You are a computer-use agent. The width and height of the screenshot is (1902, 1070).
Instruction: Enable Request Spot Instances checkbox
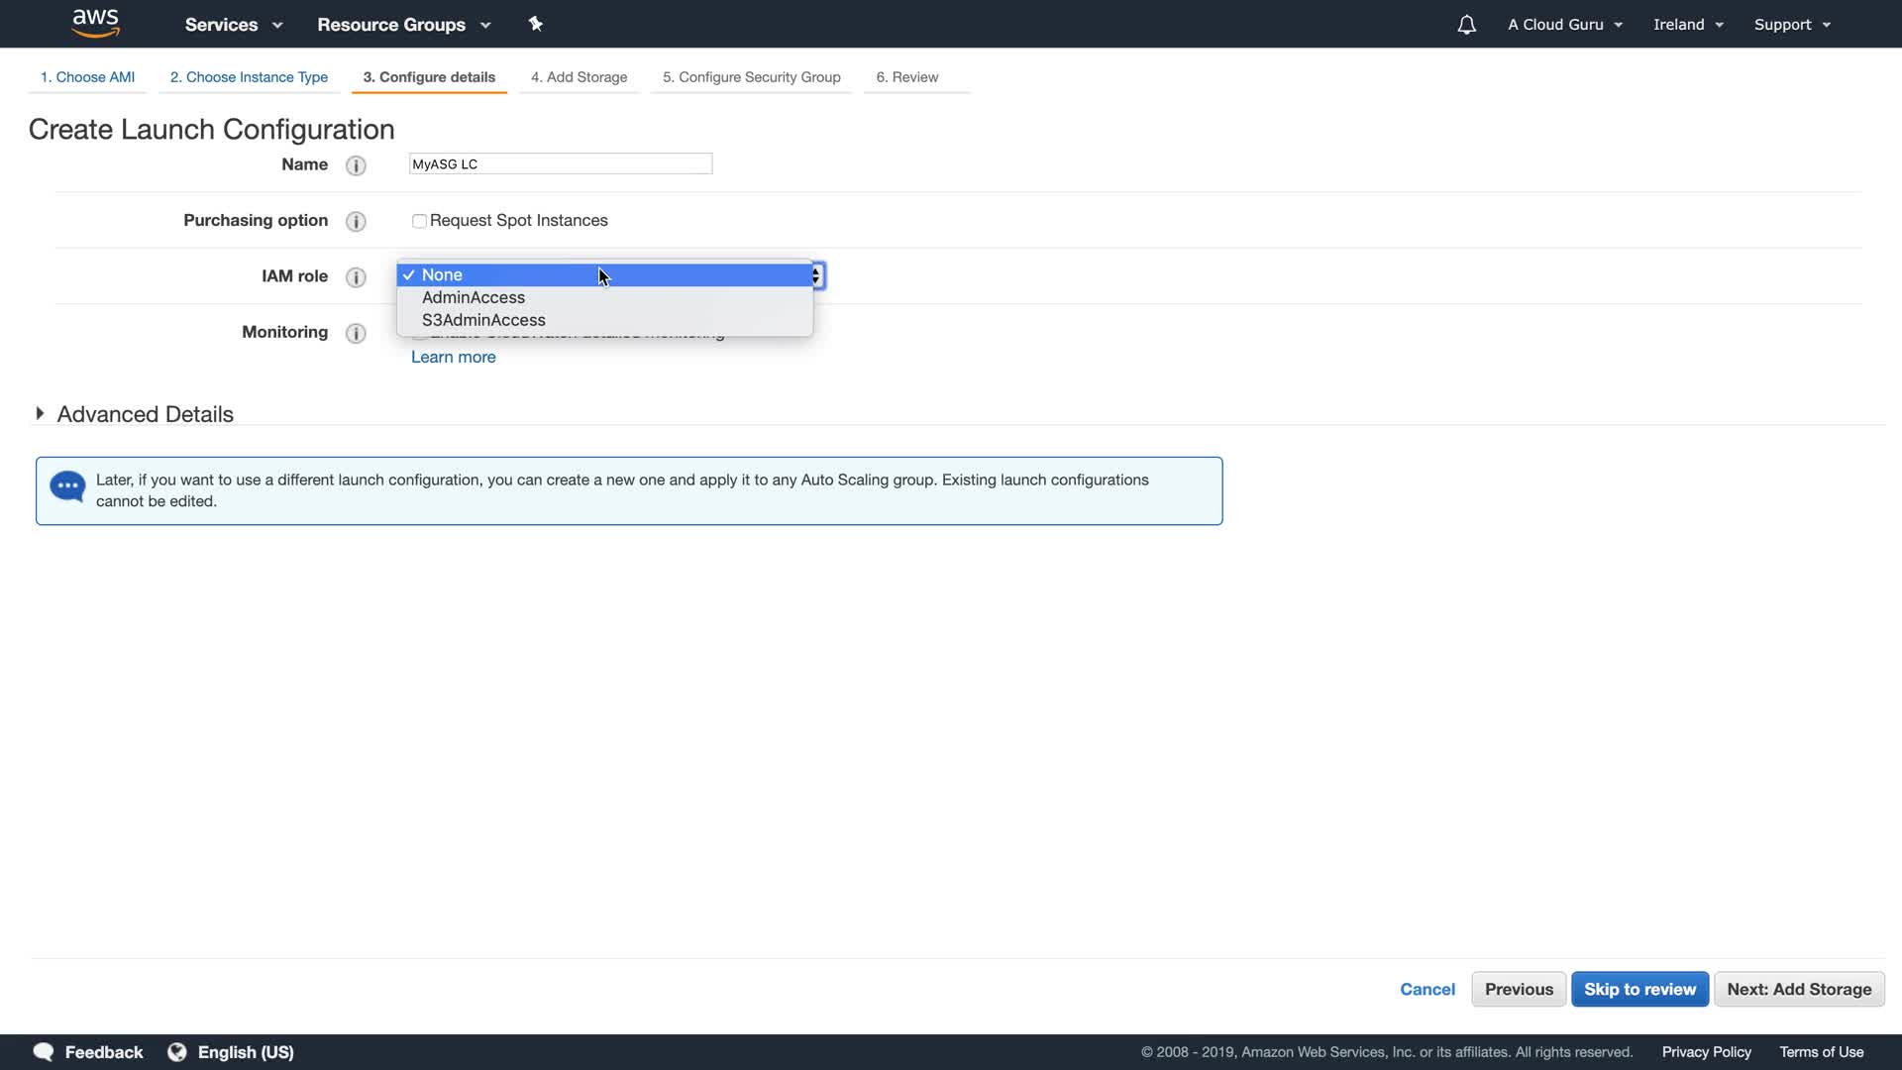419,221
